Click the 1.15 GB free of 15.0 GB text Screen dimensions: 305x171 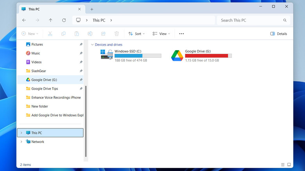point(202,61)
